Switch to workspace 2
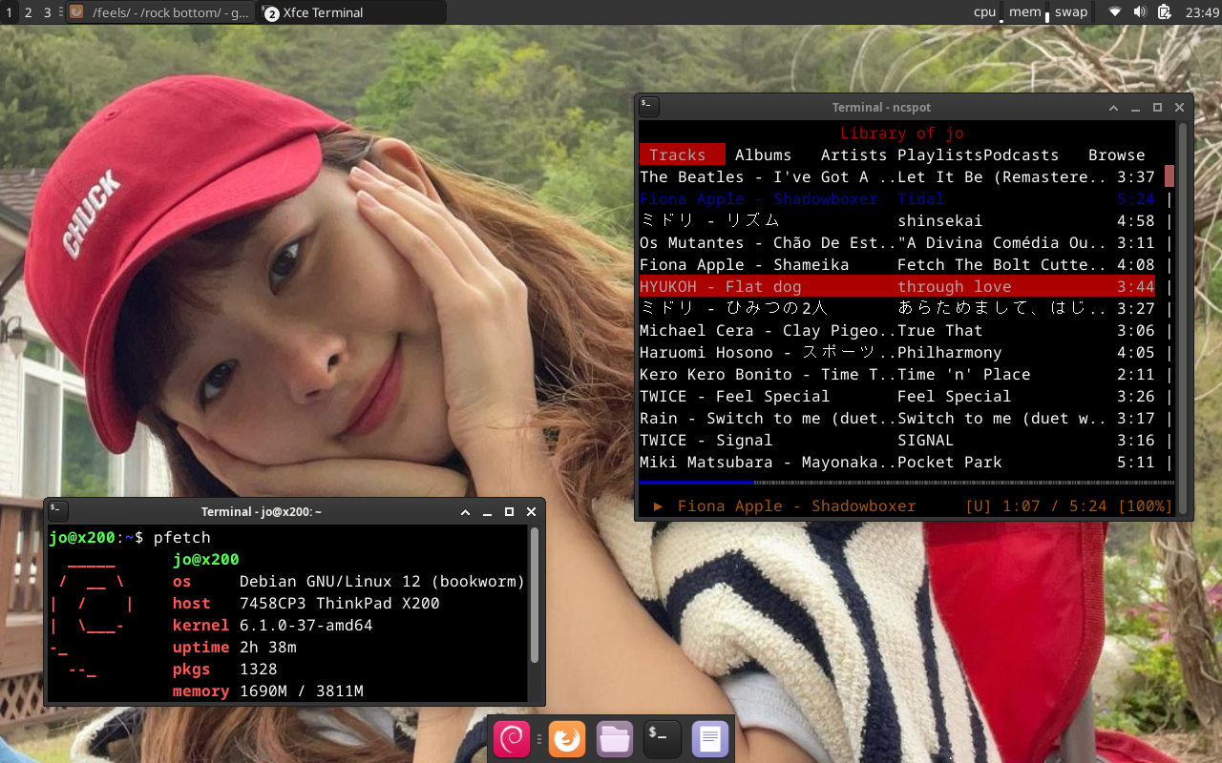Image resolution: width=1222 pixels, height=763 pixels. click(x=28, y=12)
